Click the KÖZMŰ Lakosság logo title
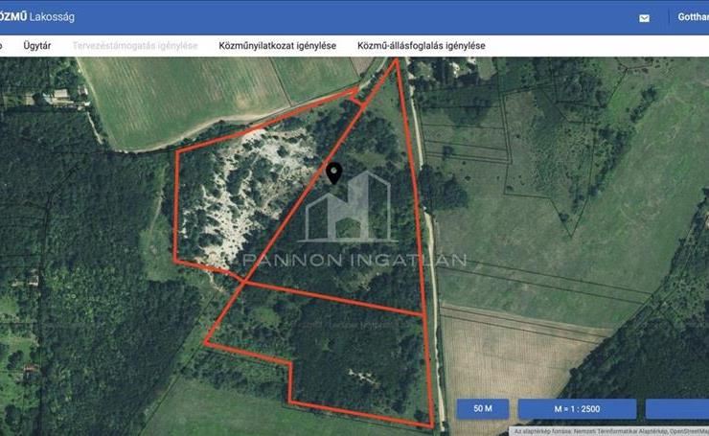Screen dimensions: 709x436 [x=38, y=17]
